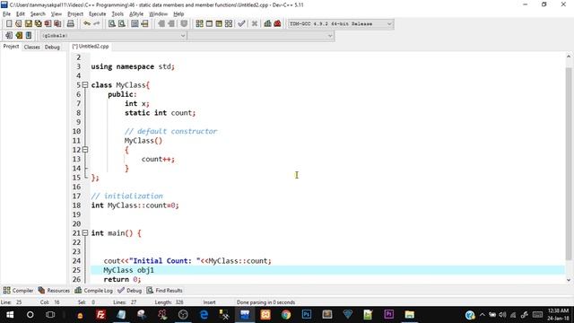This screenshot has width=574, height=323.
Task: Open the Help menu
Action: click(x=178, y=14)
